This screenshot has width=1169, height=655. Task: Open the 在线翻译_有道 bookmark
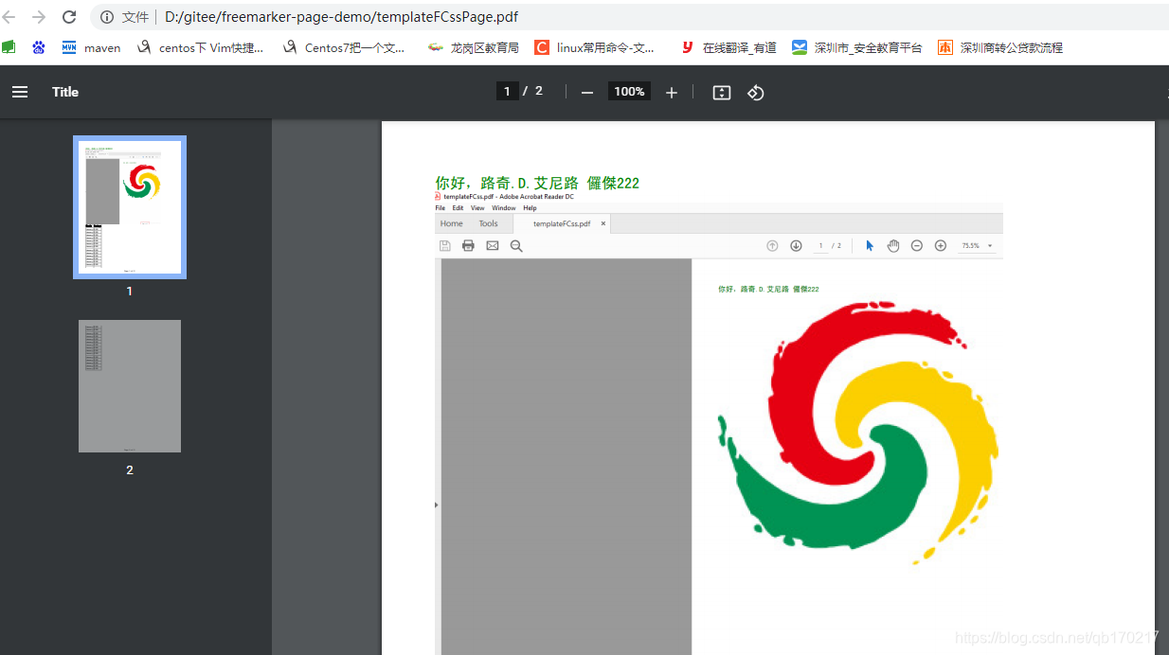(x=728, y=47)
